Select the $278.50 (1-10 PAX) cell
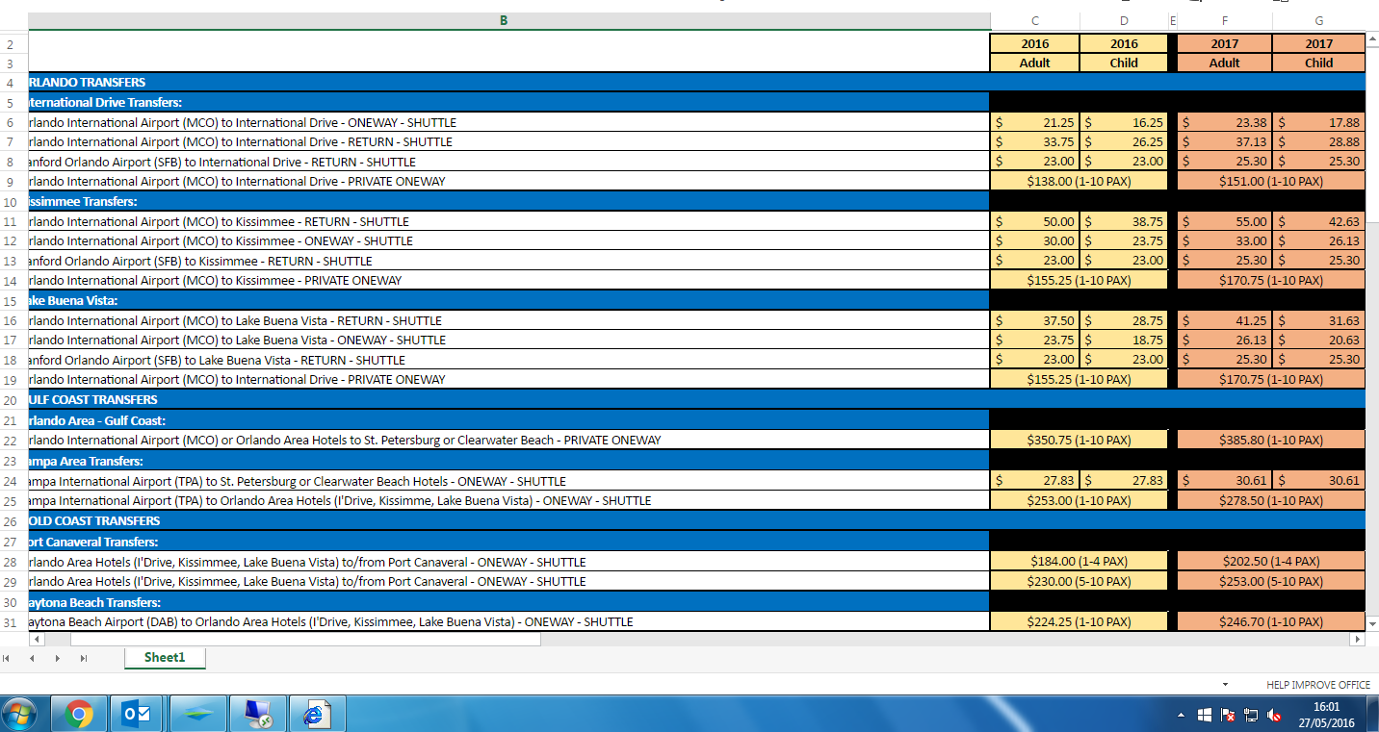The height and width of the screenshot is (732, 1379). tap(1271, 501)
